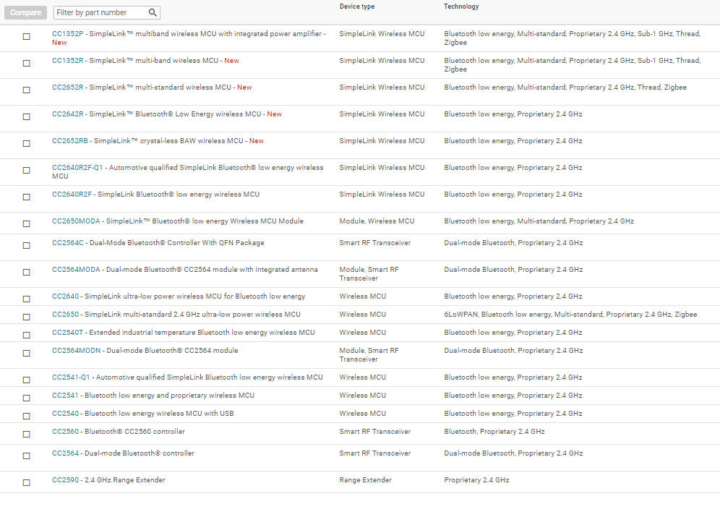Open the CC2564MODN link

[76, 350]
